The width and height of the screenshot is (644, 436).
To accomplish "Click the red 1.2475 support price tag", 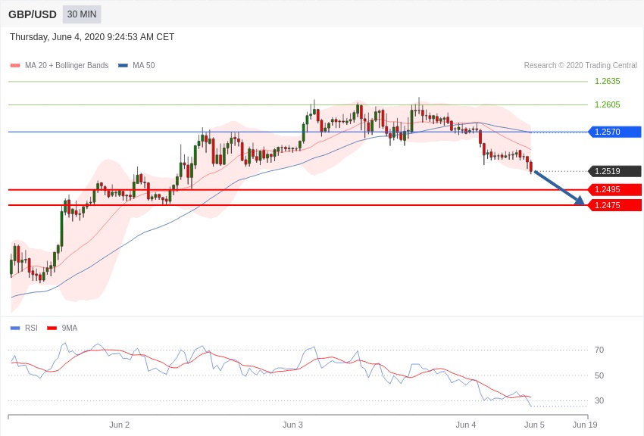I will tap(614, 205).
